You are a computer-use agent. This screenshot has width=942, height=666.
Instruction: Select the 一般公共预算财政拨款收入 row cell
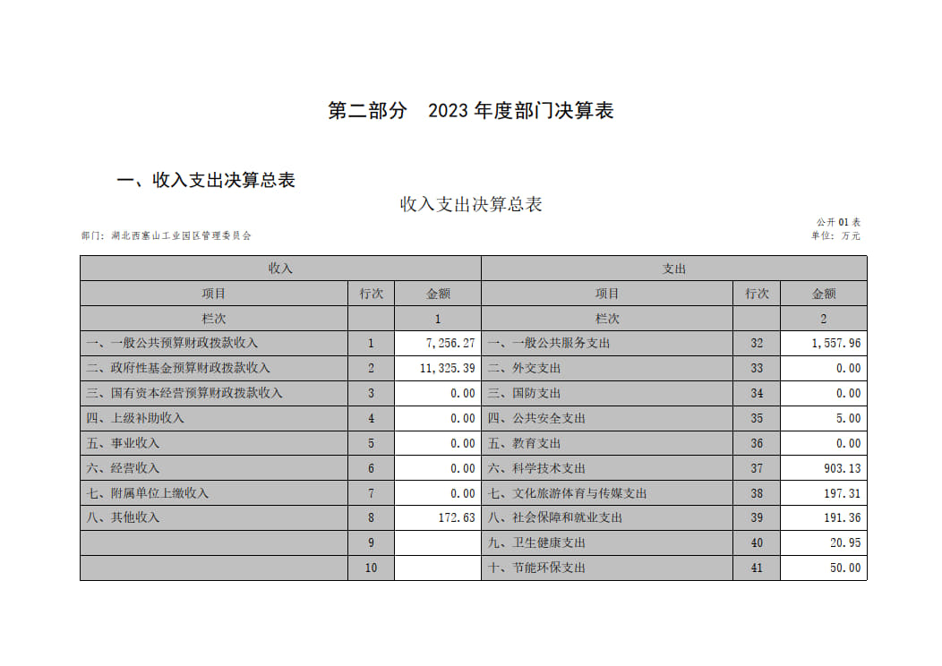(172, 343)
